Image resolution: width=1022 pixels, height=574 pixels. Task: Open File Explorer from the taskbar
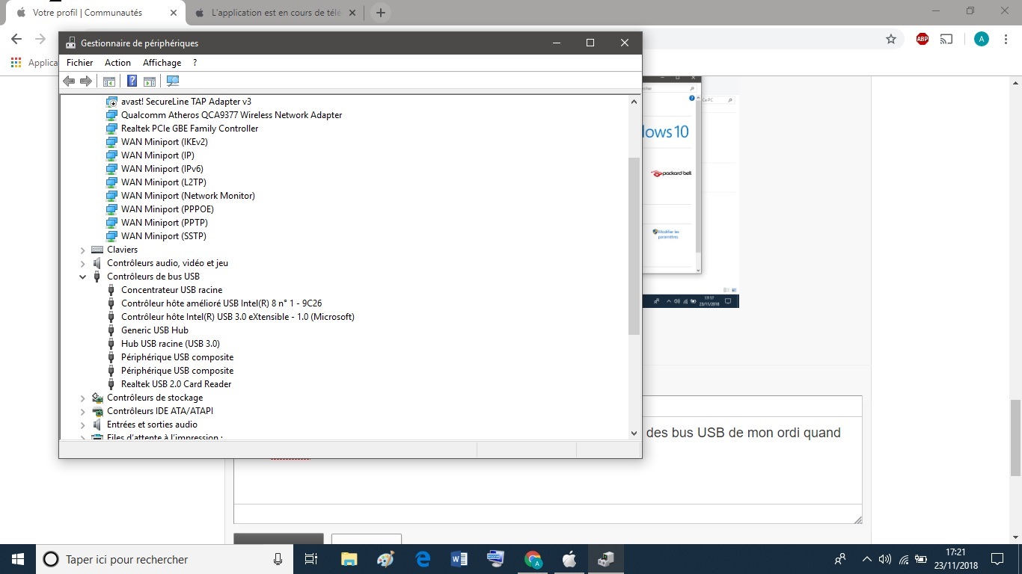pos(349,559)
